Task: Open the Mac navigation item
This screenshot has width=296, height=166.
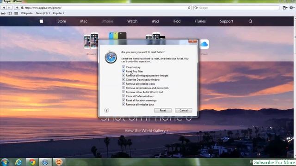Action: coord(84,21)
